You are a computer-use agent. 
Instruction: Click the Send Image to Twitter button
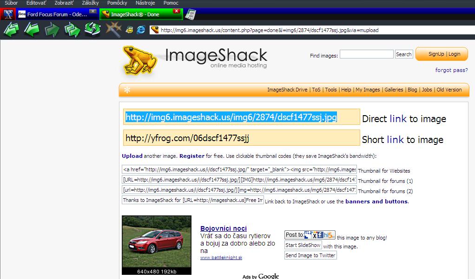pos(310,255)
